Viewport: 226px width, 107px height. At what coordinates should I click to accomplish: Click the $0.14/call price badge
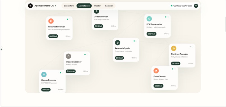(x=46, y=90)
